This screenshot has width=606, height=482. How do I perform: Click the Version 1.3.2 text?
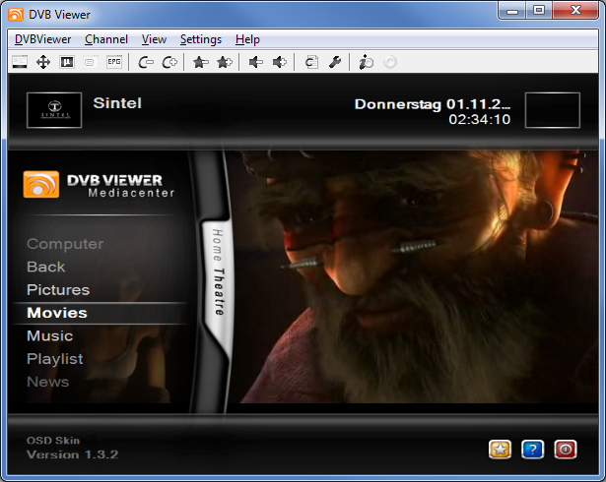click(x=72, y=454)
